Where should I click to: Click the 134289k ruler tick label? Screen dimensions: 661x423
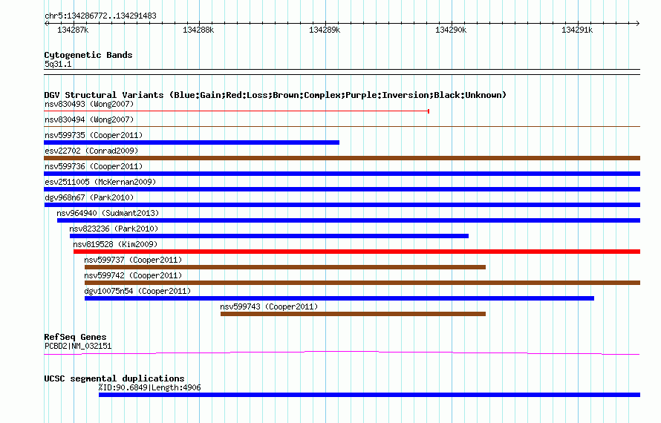(x=325, y=30)
